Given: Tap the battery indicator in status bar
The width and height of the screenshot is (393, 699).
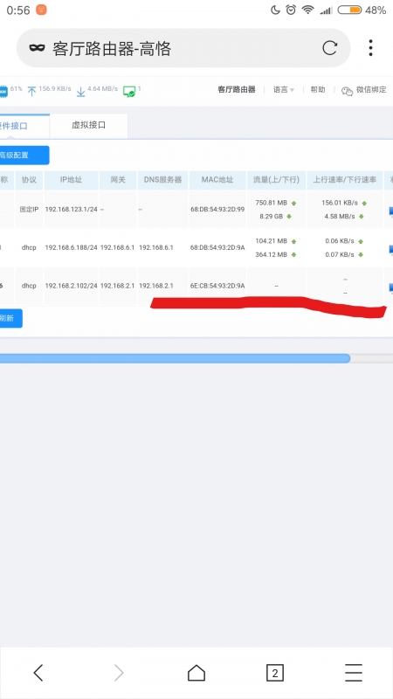Looking at the screenshot, I should (349, 10).
